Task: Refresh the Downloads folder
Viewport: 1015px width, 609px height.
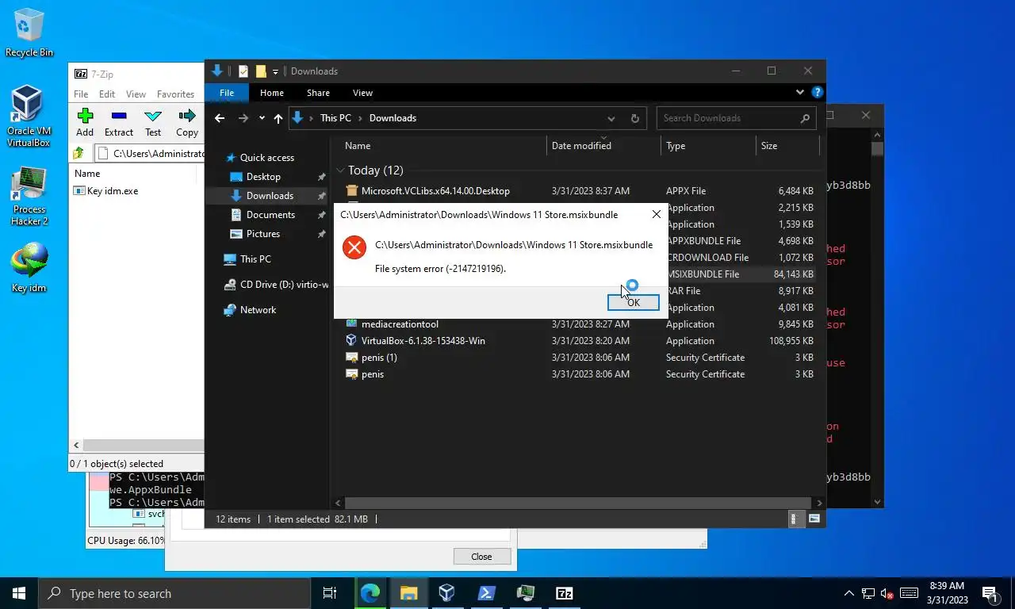Action: tap(634, 118)
